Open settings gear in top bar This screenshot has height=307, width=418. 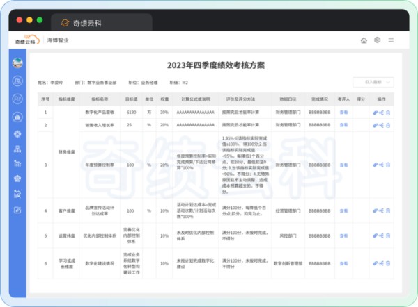coord(377,40)
